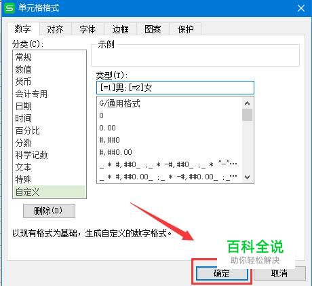Screen dimensions: 312x286
Task: Click scroll-up arrow of type list
Action: click(x=247, y=103)
